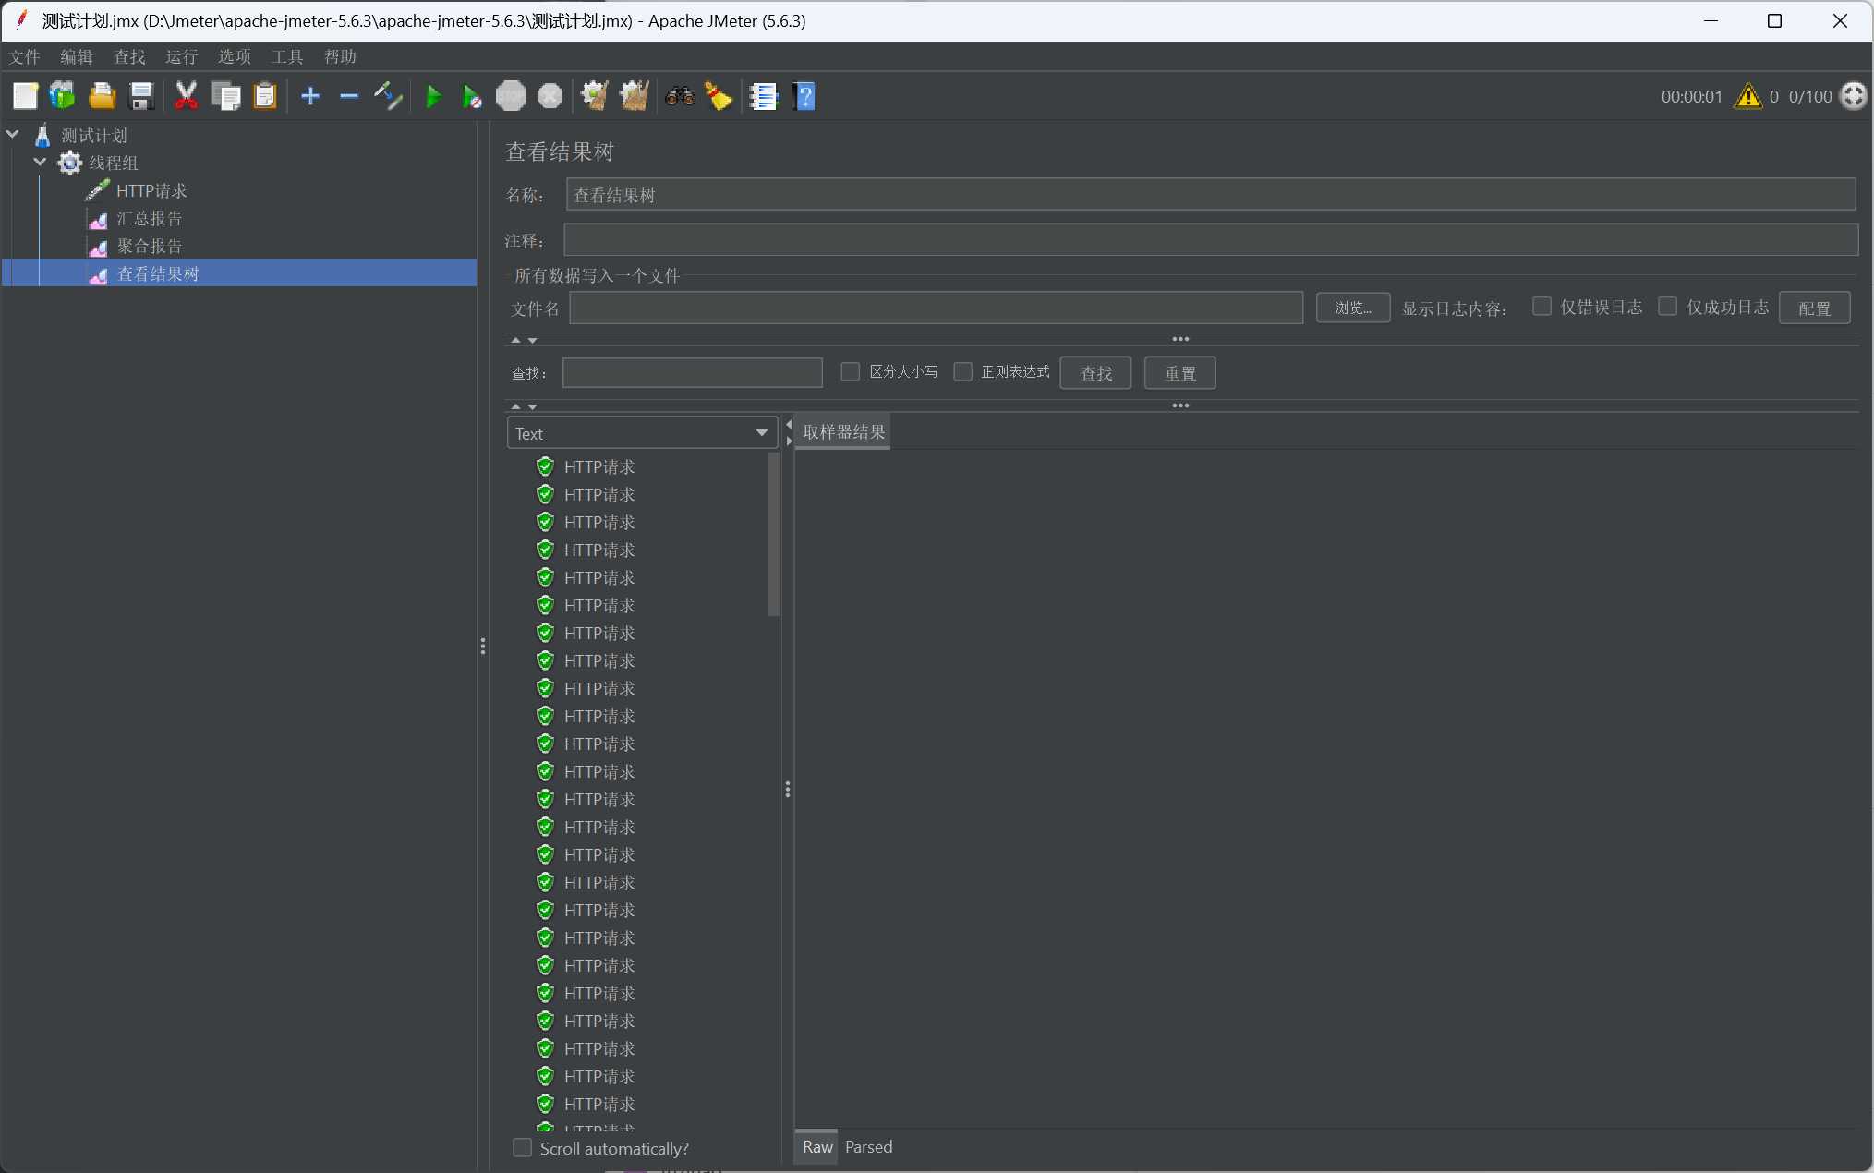Image resolution: width=1874 pixels, height=1173 pixels.
Task: Collapse the 线程组 tree node
Action: coord(40,163)
